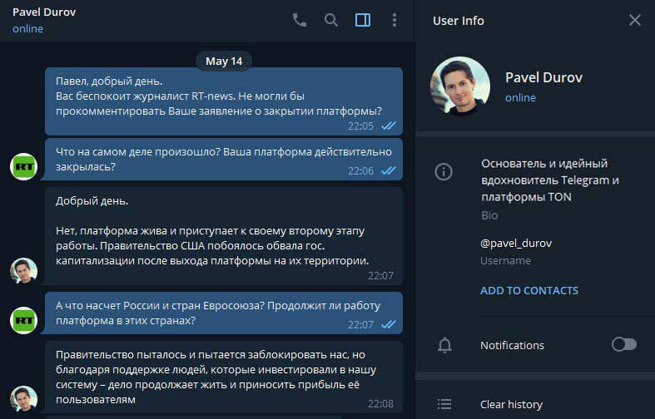Toggle the right info sidebar panel

click(x=363, y=20)
